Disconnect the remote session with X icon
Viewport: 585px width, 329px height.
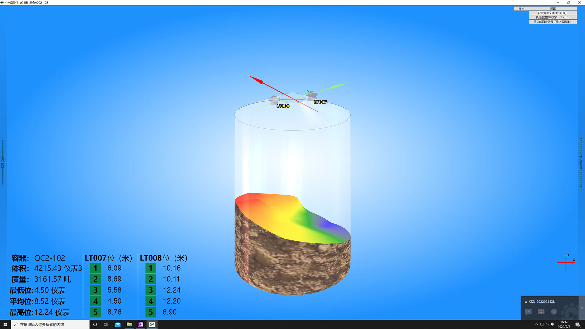coord(554,312)
